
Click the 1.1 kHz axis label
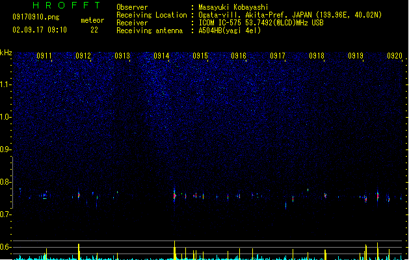(x=6, y=84)
